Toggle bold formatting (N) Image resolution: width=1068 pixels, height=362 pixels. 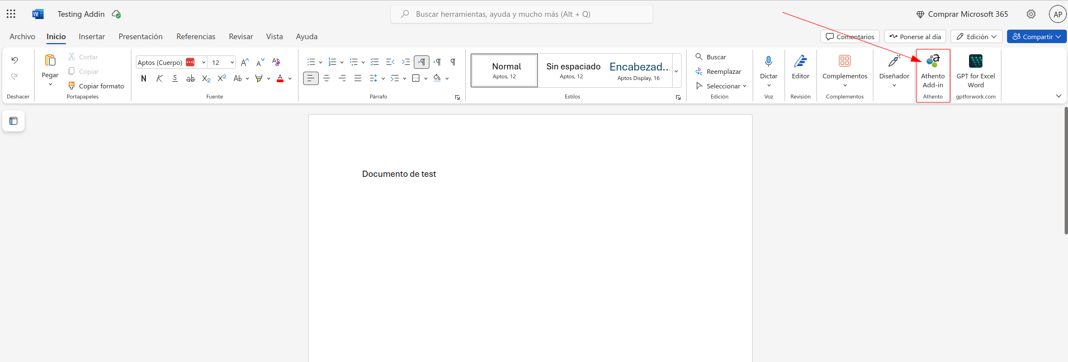144,78
